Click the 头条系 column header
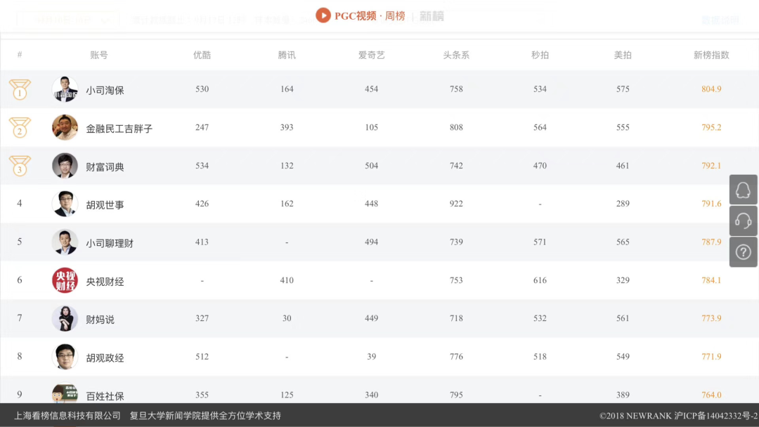 (x=456, y=55)
